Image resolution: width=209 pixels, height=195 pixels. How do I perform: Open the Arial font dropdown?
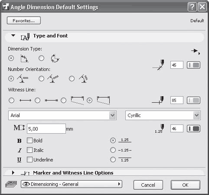62,115
